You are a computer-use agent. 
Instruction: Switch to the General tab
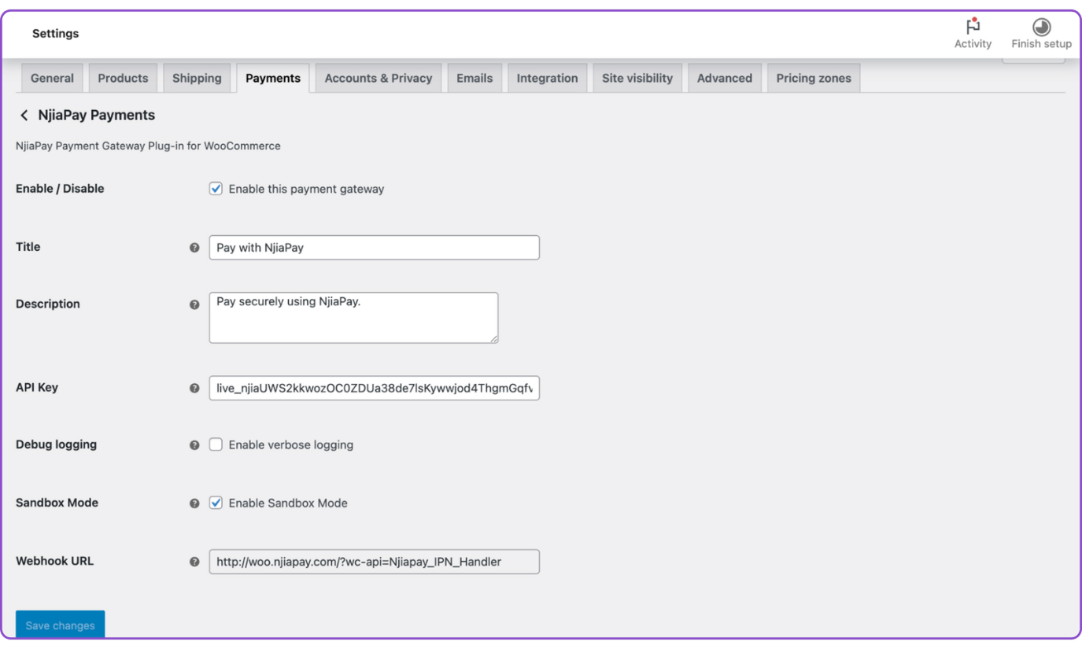52,78
